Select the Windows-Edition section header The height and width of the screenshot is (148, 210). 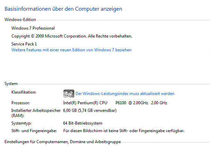pos(20,20)
